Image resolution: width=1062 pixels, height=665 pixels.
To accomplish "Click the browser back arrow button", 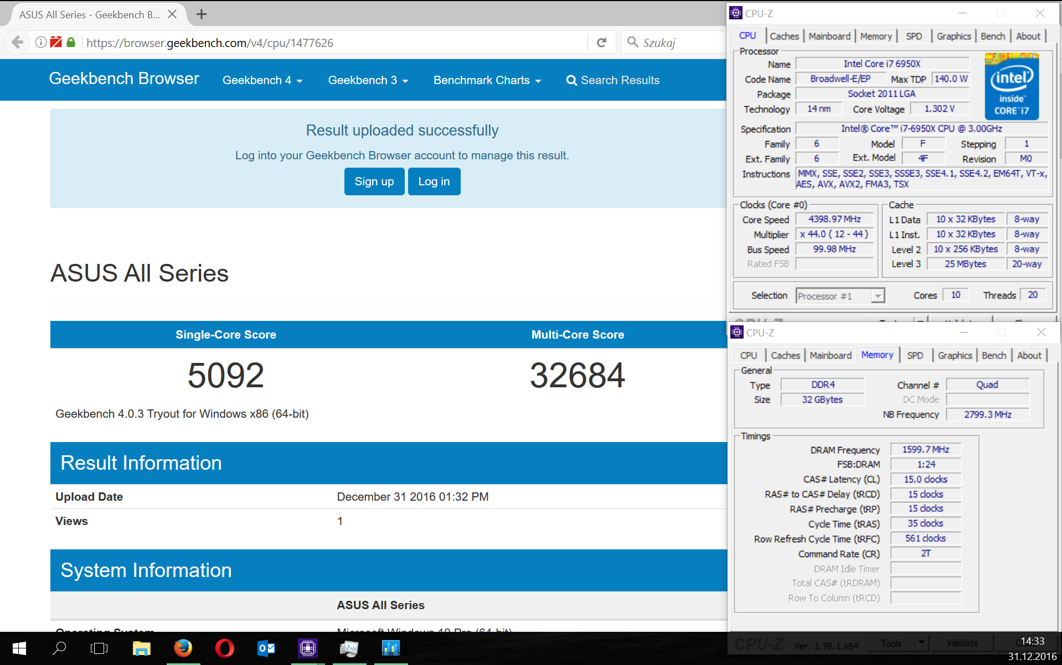I will point(17,43).
